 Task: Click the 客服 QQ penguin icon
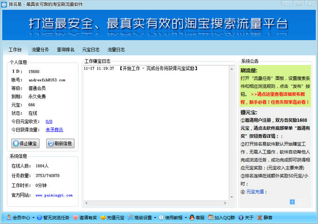tap(192, 217)
